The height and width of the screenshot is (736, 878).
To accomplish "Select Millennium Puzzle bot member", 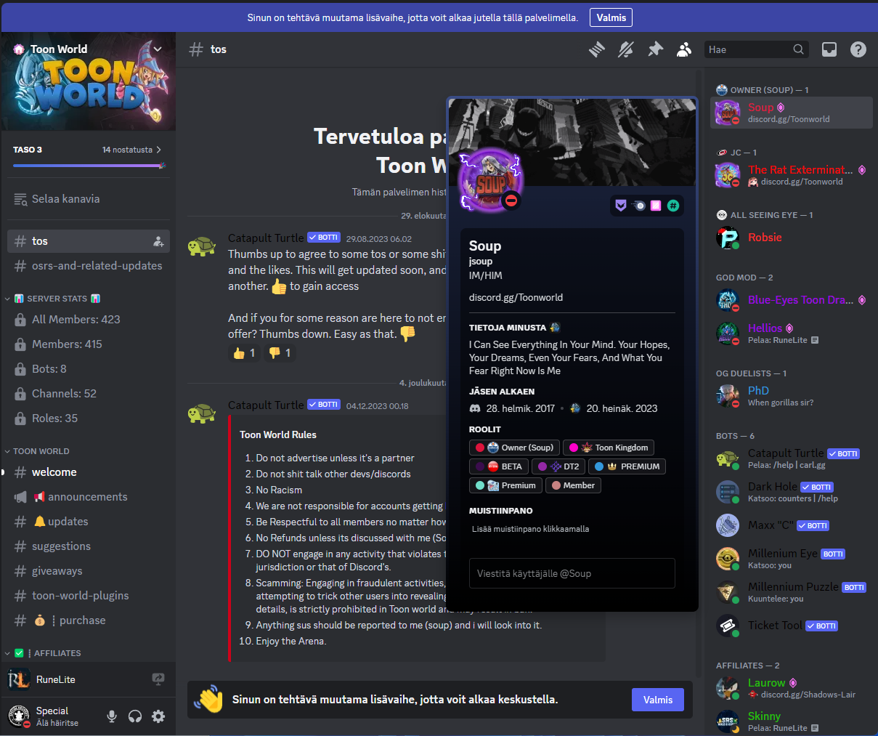I will [792, 592].
